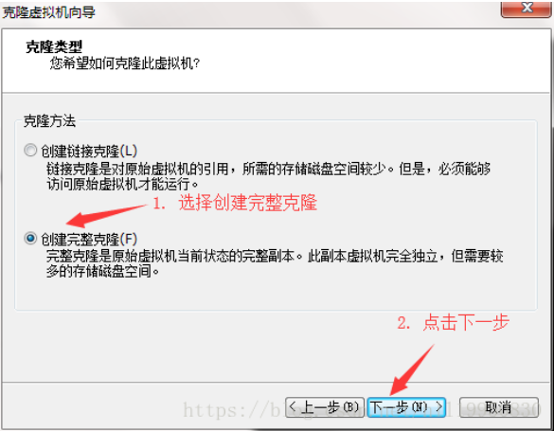Click the 创建完整克隆(F) option label text

pos(89,239)
